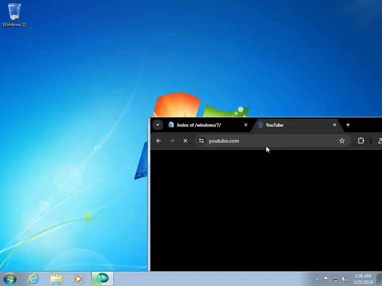Close the YouTube tab

[x=335, y=125]
